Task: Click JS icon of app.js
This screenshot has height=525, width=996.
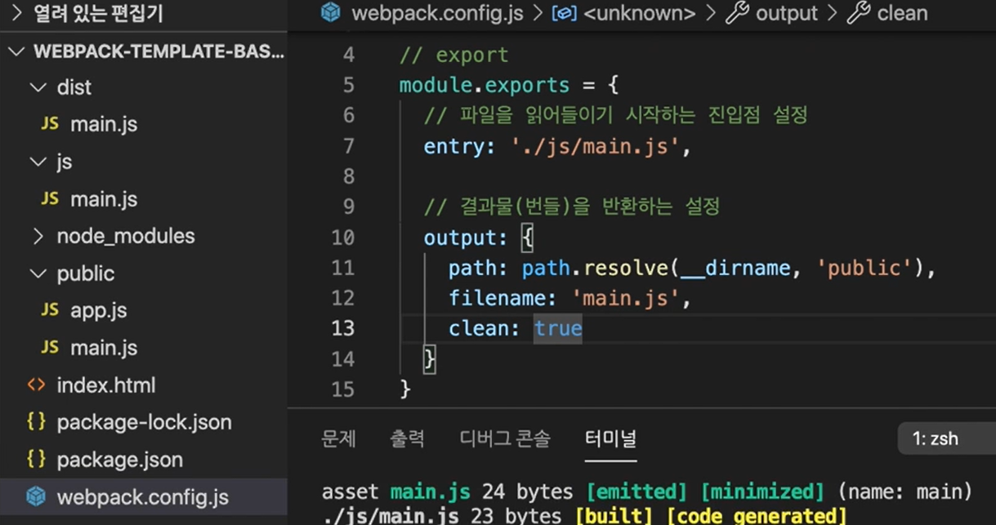Action: [50, 309]
